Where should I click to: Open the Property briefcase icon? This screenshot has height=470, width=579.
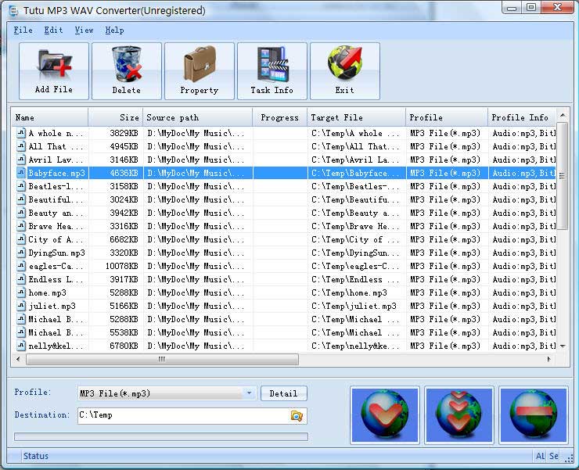click(x=200, y=71)
